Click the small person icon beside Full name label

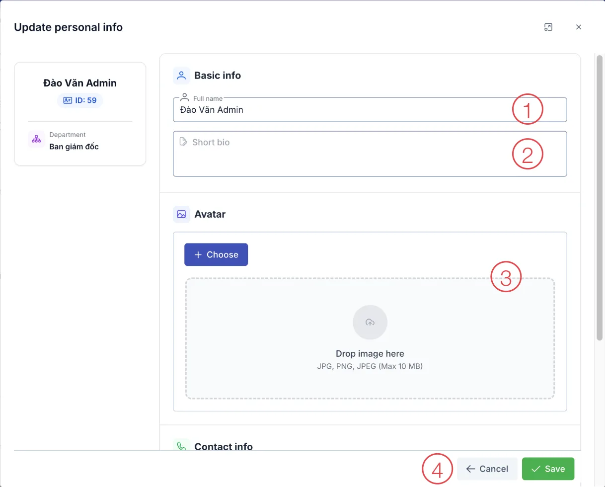tap(184, 97)
